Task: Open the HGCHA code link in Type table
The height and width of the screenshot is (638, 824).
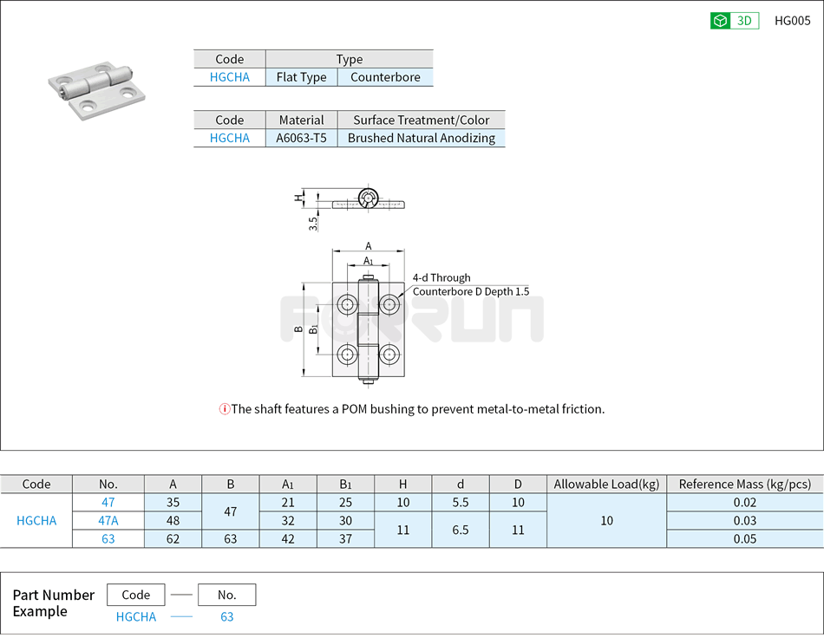Action: (228, 76)
